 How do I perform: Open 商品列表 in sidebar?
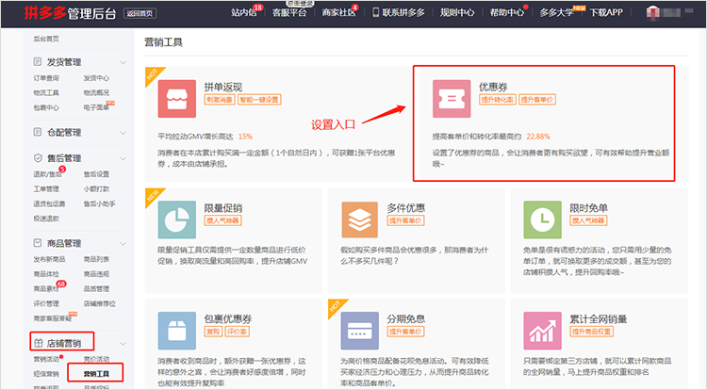(x=96, y=259)
